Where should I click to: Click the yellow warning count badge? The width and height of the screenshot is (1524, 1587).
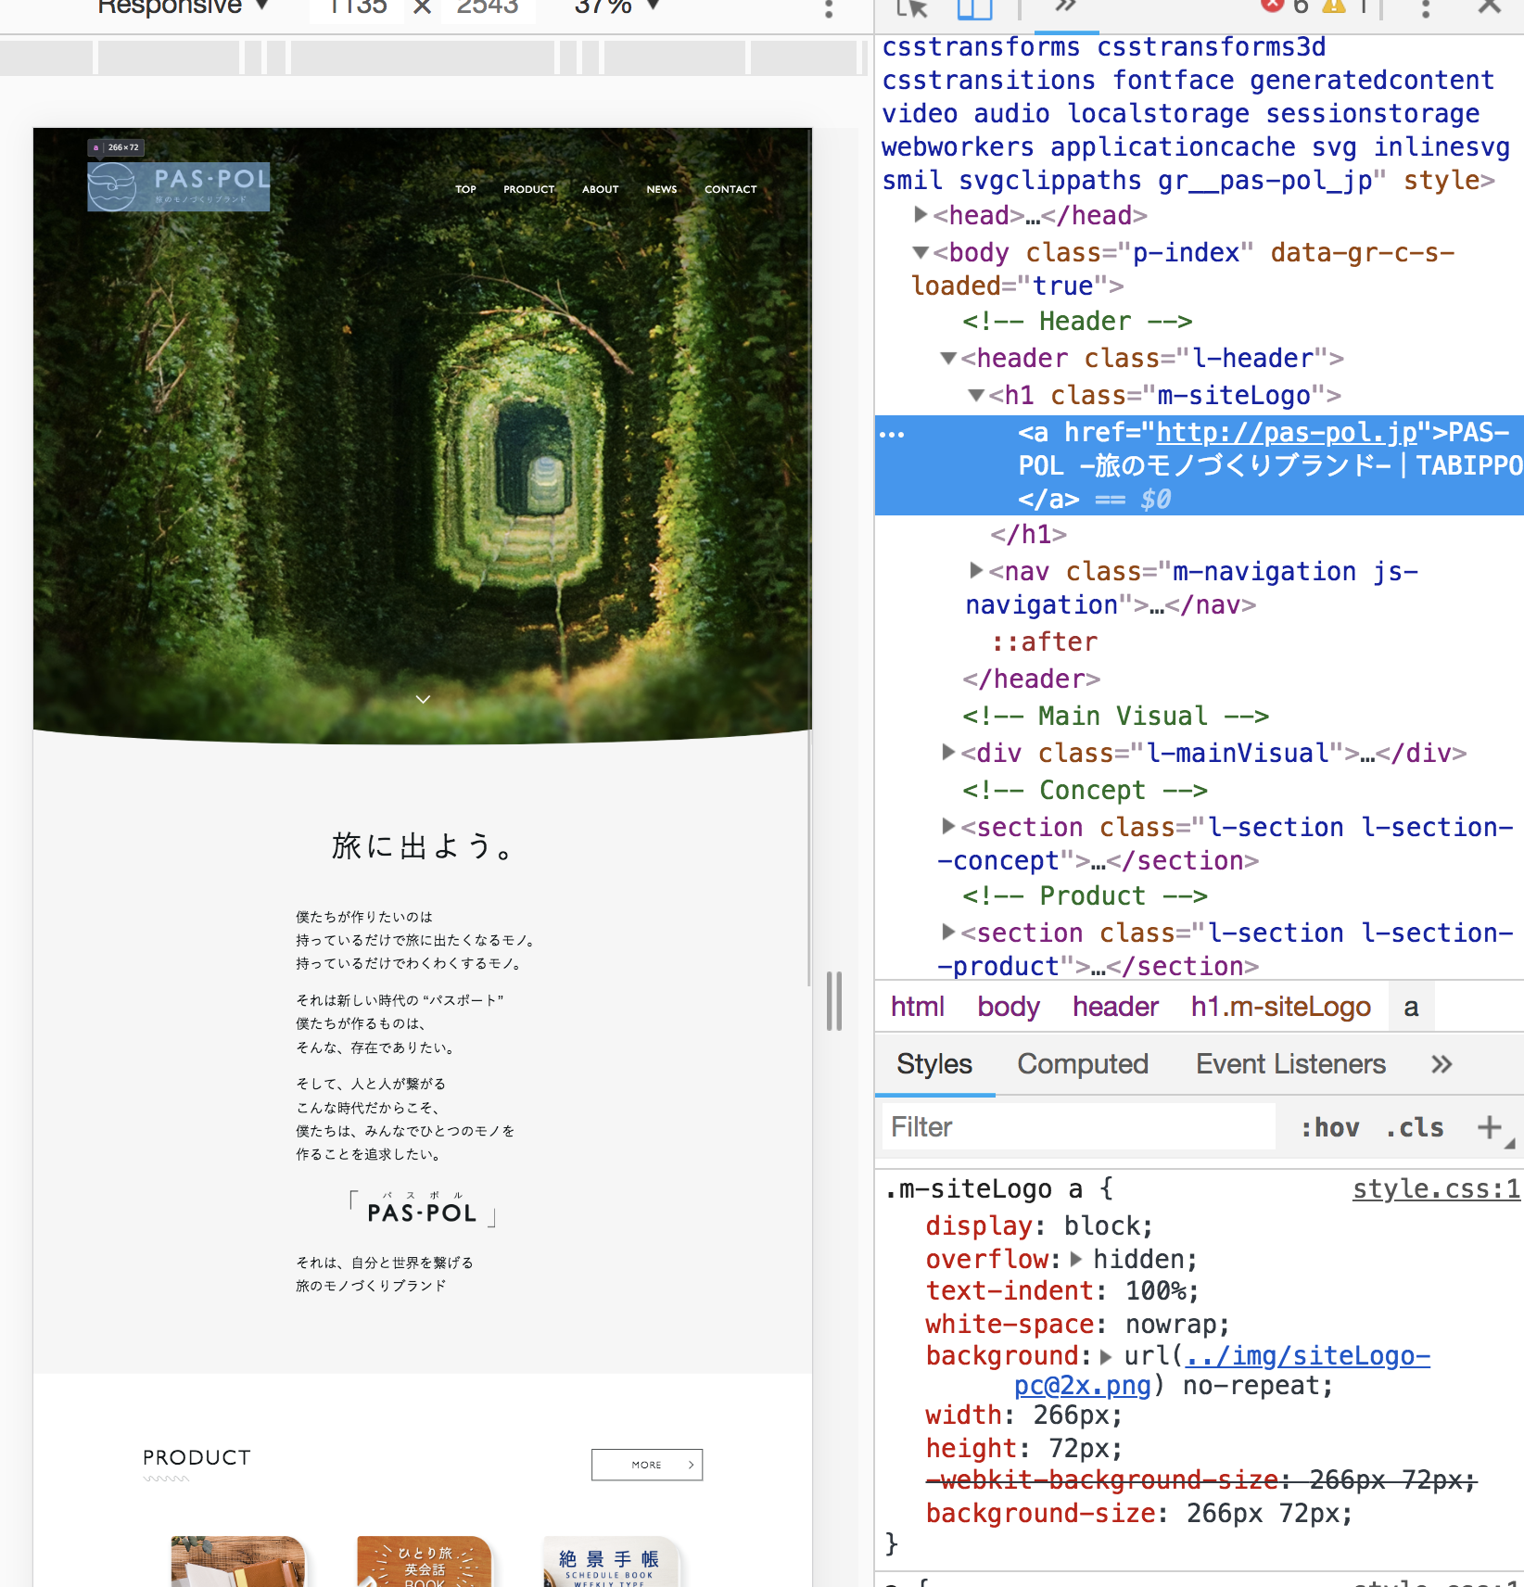tap(1335, 7)
